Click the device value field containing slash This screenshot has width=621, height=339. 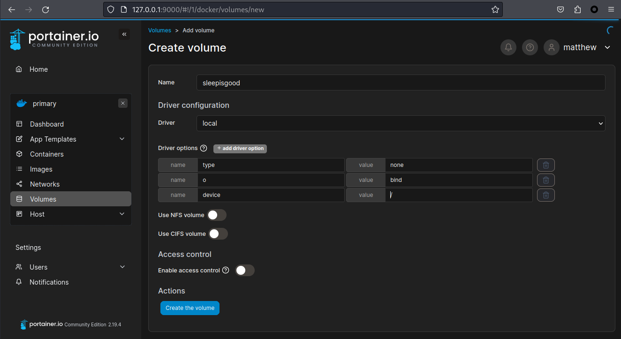459,195
